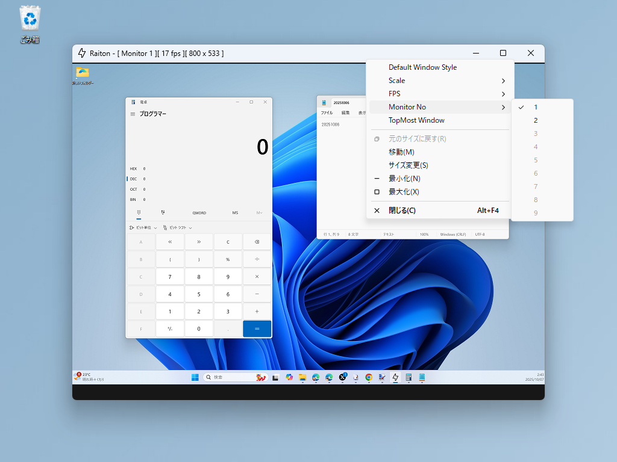The image size is (617, 462).
Task: Open Raiton from the taskbar
Action: click(x=394, y=377)
